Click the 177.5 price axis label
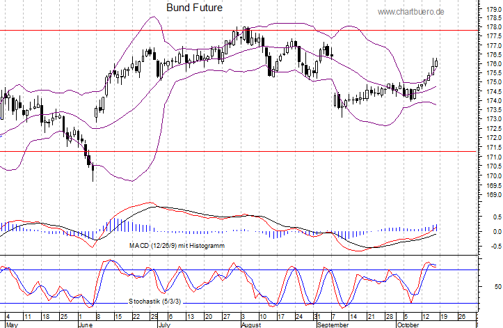This screenshot has height=328, width=503. tap(494, 36)
